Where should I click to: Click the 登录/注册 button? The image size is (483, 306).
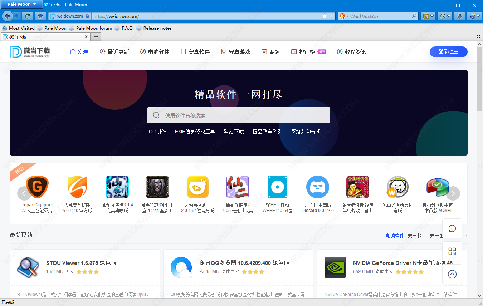(449, 52)
